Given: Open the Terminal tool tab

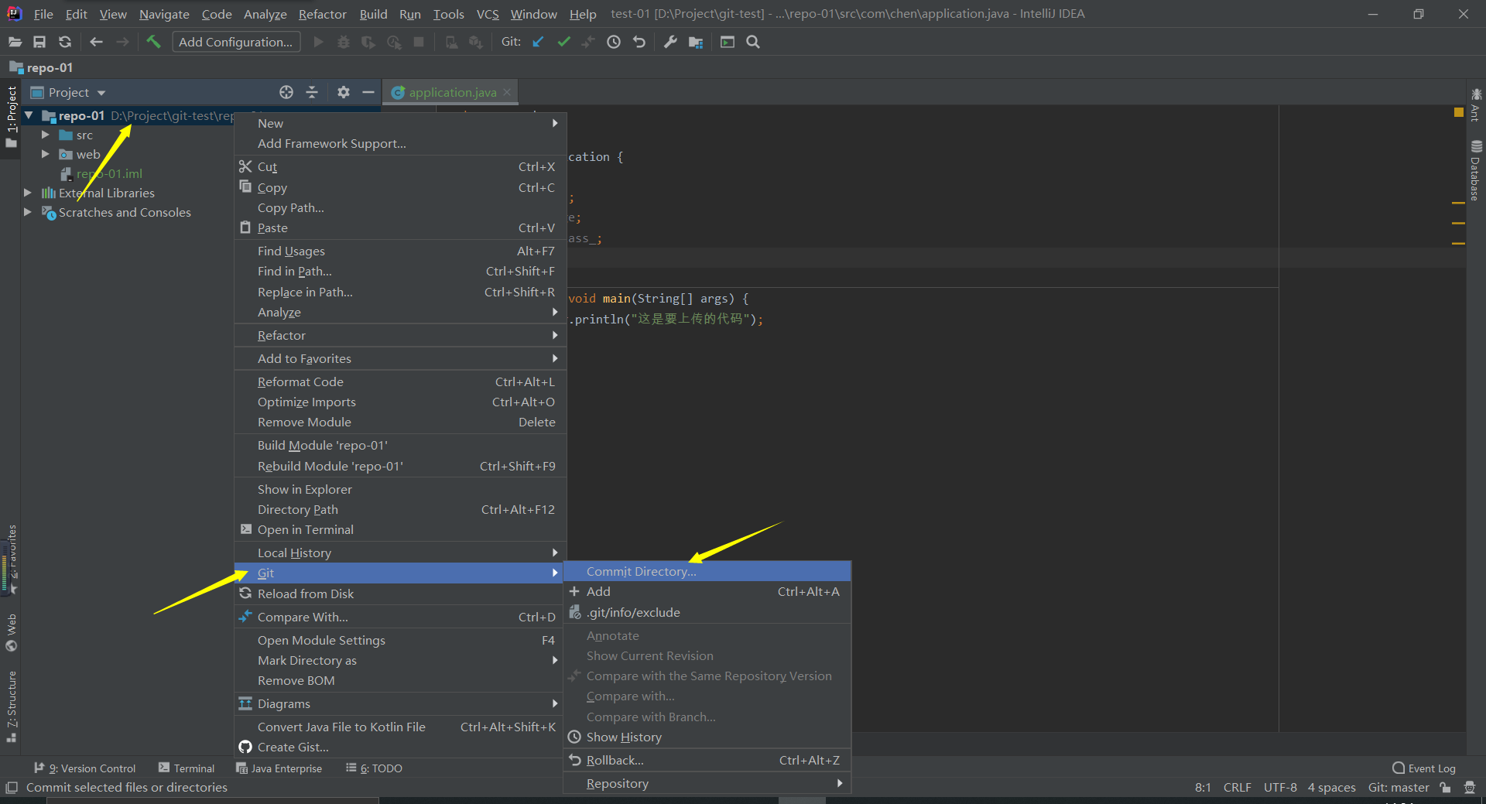Looking at the screenshot, I should click(x=187, y=768).
